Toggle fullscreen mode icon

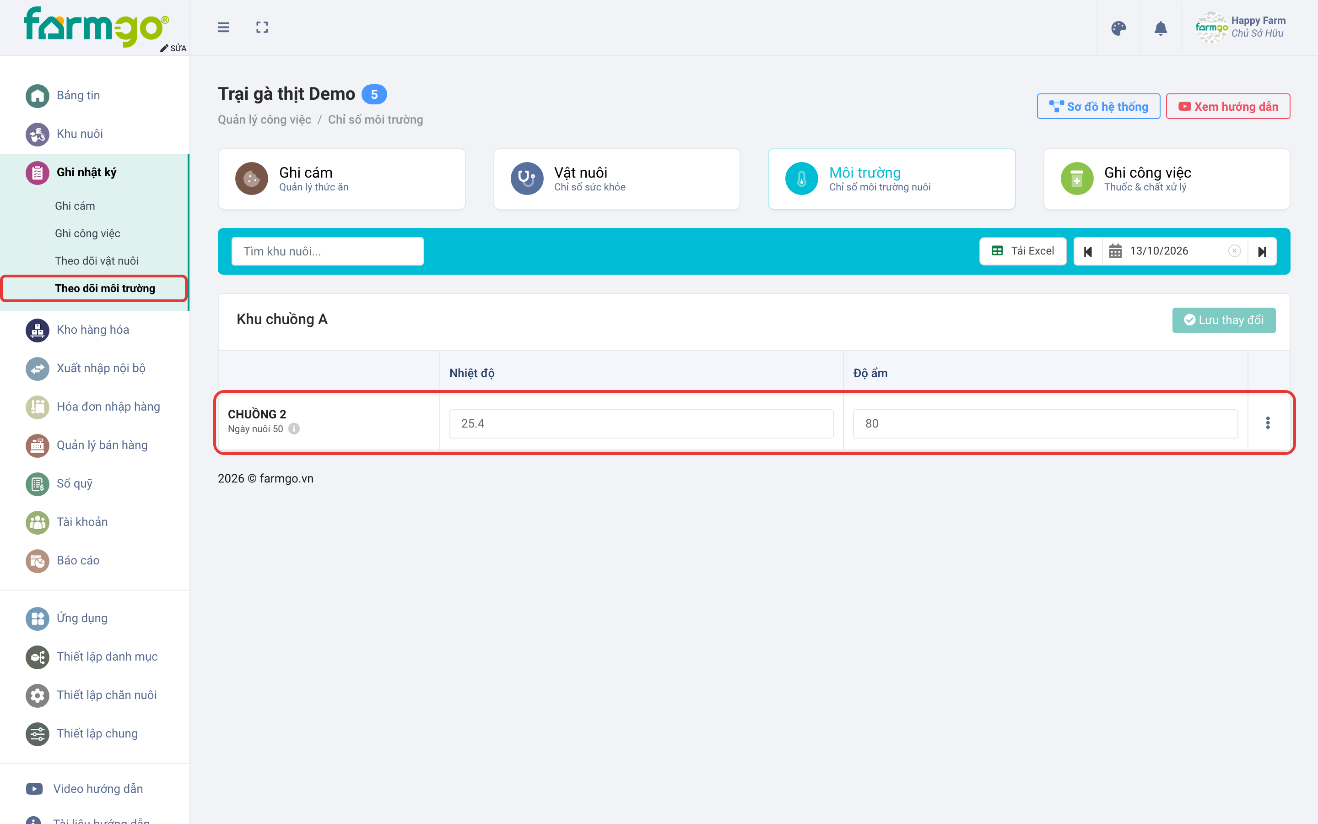(262, 27)
